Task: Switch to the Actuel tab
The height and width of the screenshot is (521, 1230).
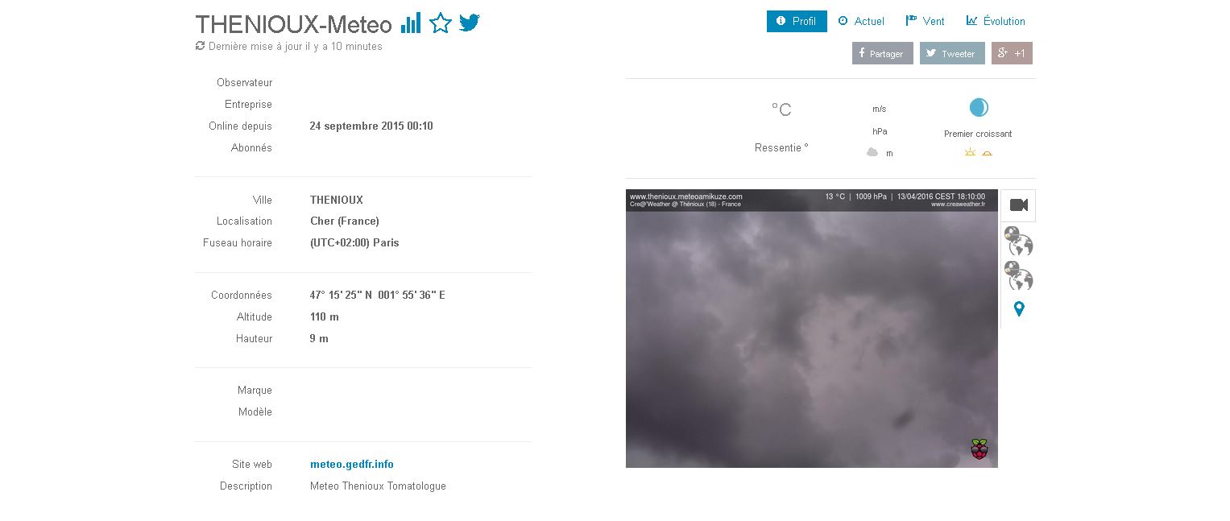Action: click(861, 21)
